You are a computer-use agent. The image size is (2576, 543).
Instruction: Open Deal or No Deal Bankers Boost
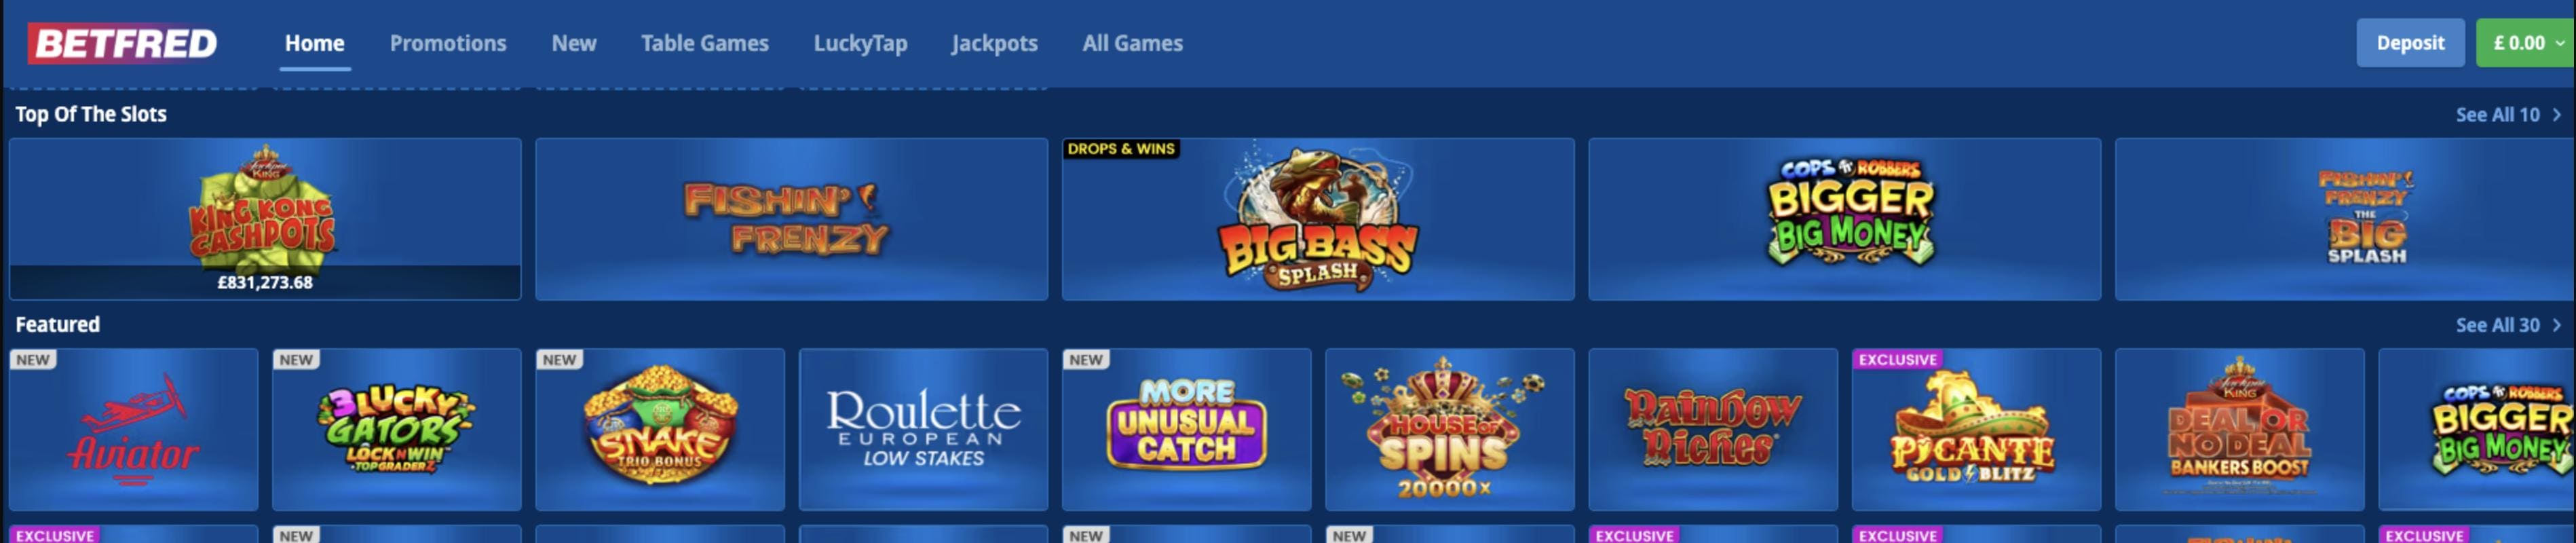tap(2239, 429)
